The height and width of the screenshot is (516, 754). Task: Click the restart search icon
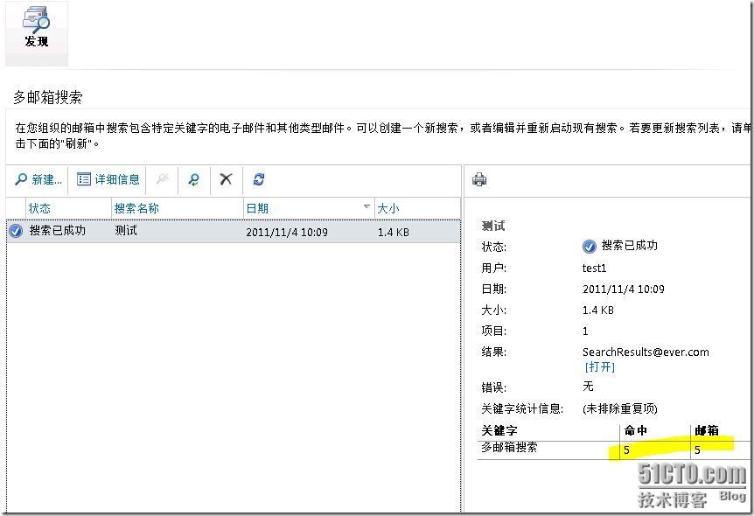click(x=193, y=179)
